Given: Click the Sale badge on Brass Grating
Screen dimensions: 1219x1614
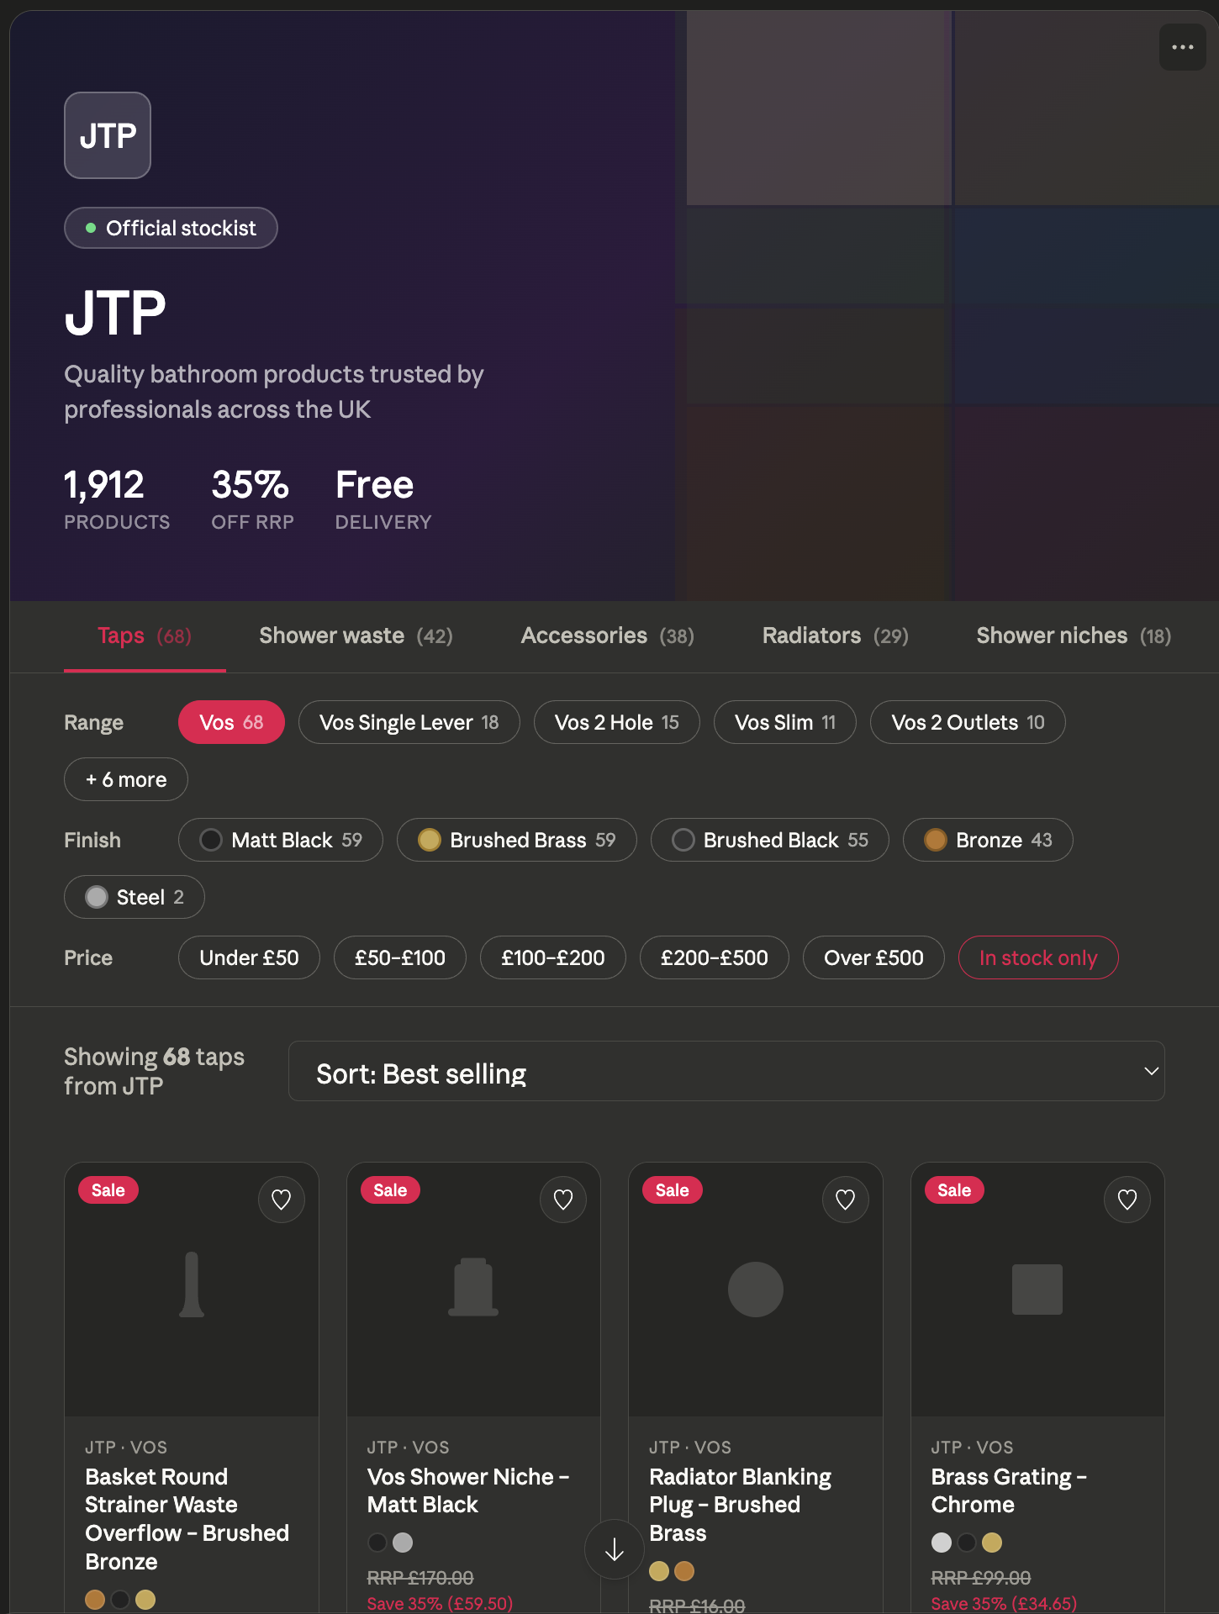Looking at the screenshot, I should coord(954,1190).
